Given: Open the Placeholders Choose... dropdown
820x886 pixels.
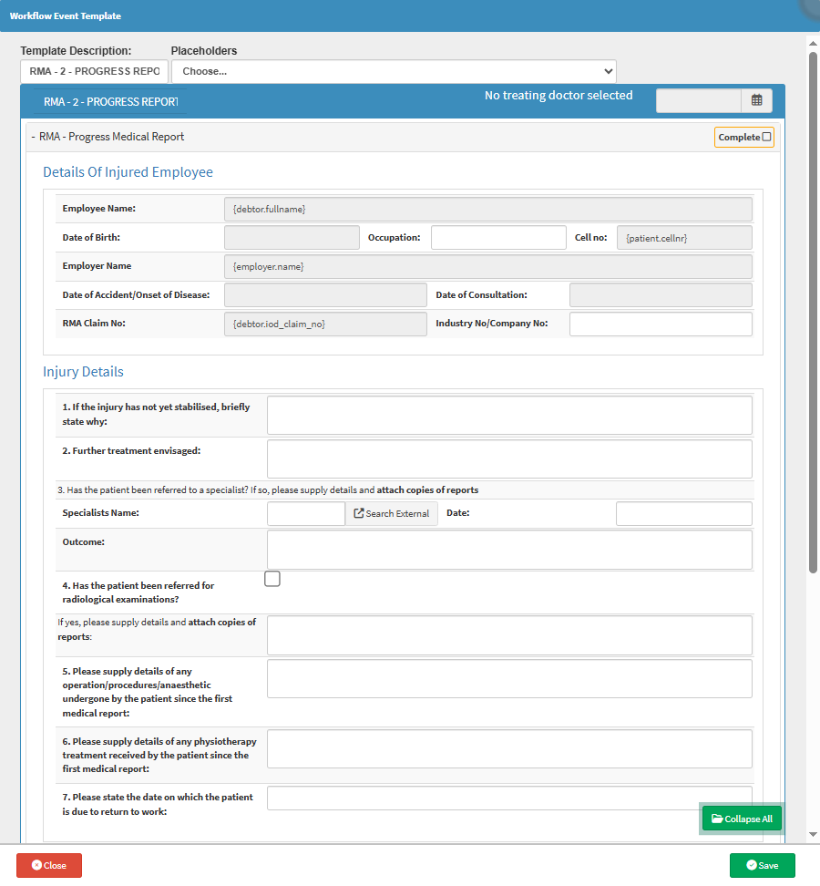Looking at the screenshot, I should [394, 71].
